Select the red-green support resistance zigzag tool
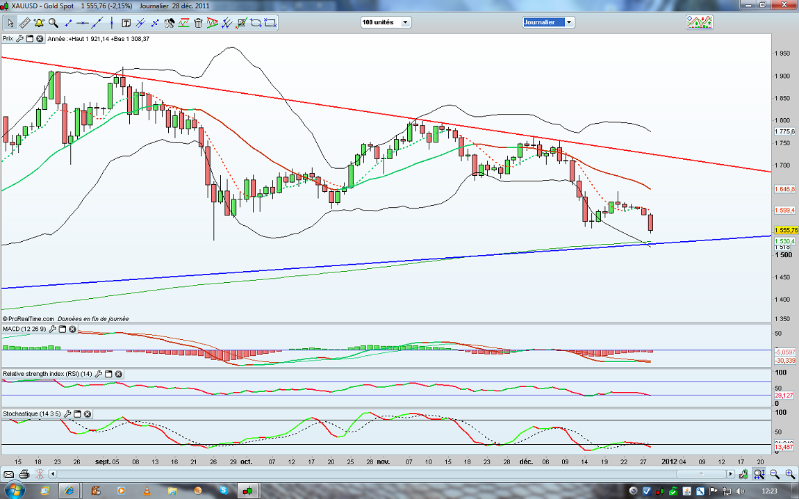The height and width of the screenshot is (499, 799). pos(184,23)
